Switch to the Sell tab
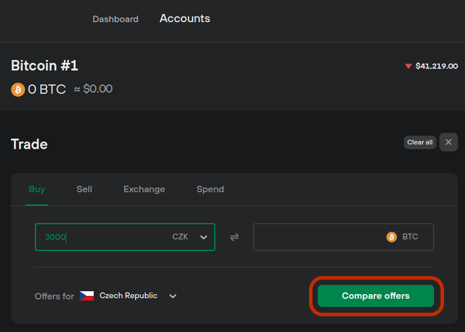Viewport: 465px width, 332px height. click(x=84, y=189)
